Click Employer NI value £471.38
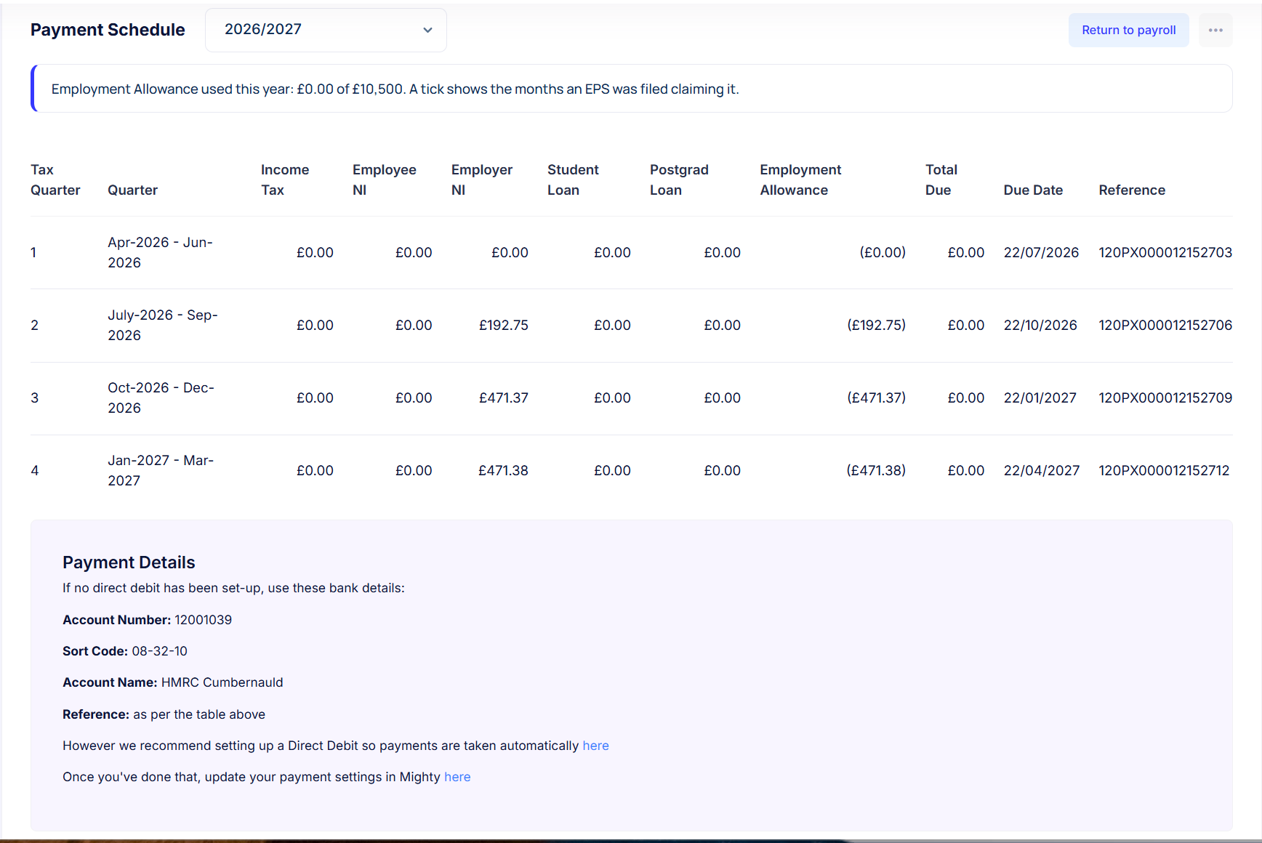Screen dimensions: 1262x843 coord(503,470)
